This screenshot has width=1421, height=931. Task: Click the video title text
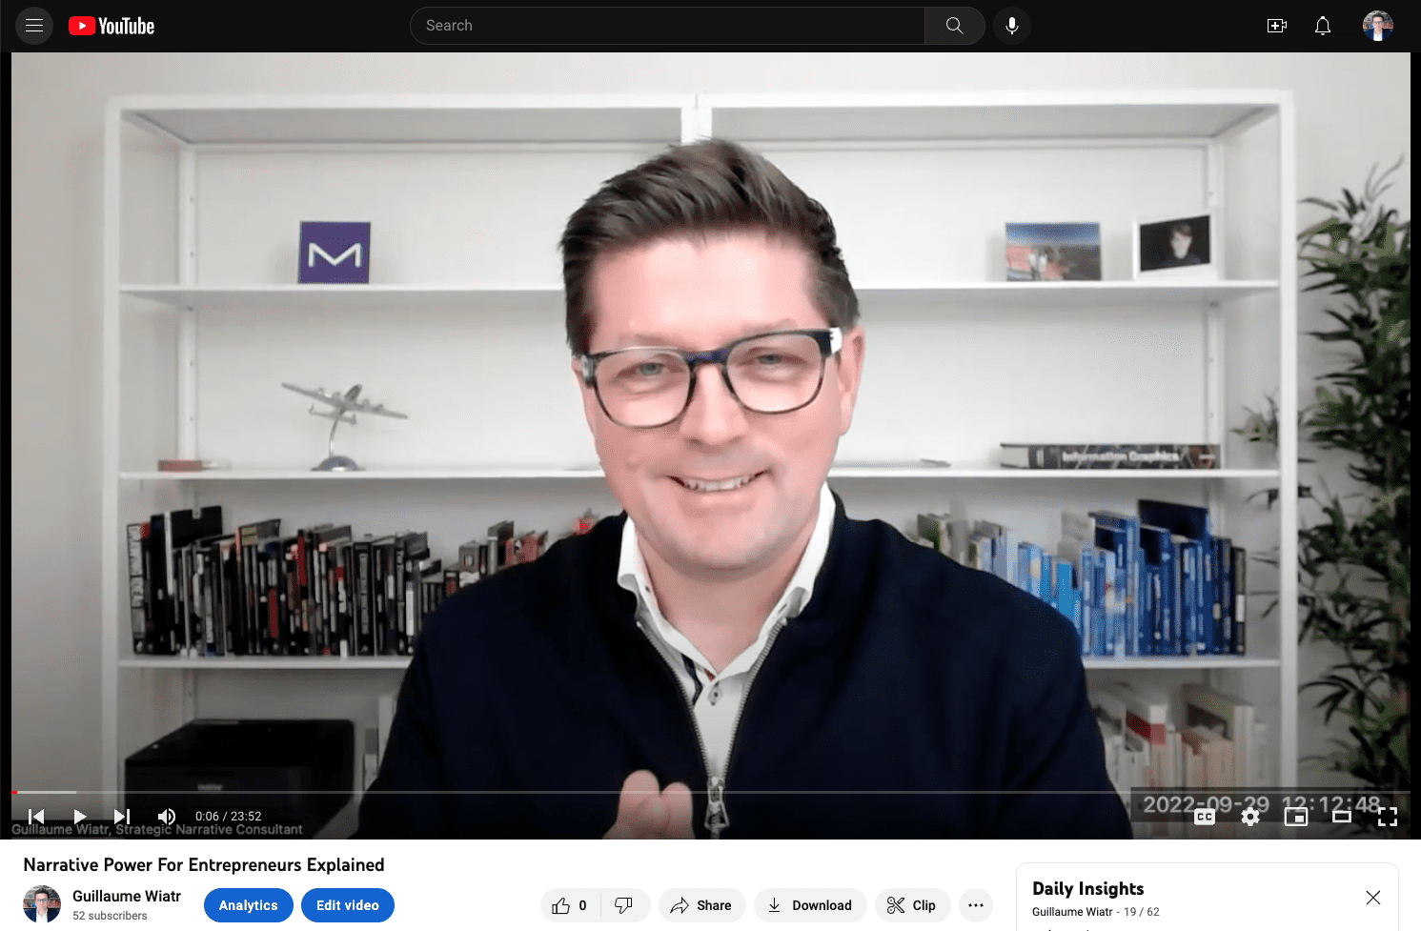coord(204,864)
